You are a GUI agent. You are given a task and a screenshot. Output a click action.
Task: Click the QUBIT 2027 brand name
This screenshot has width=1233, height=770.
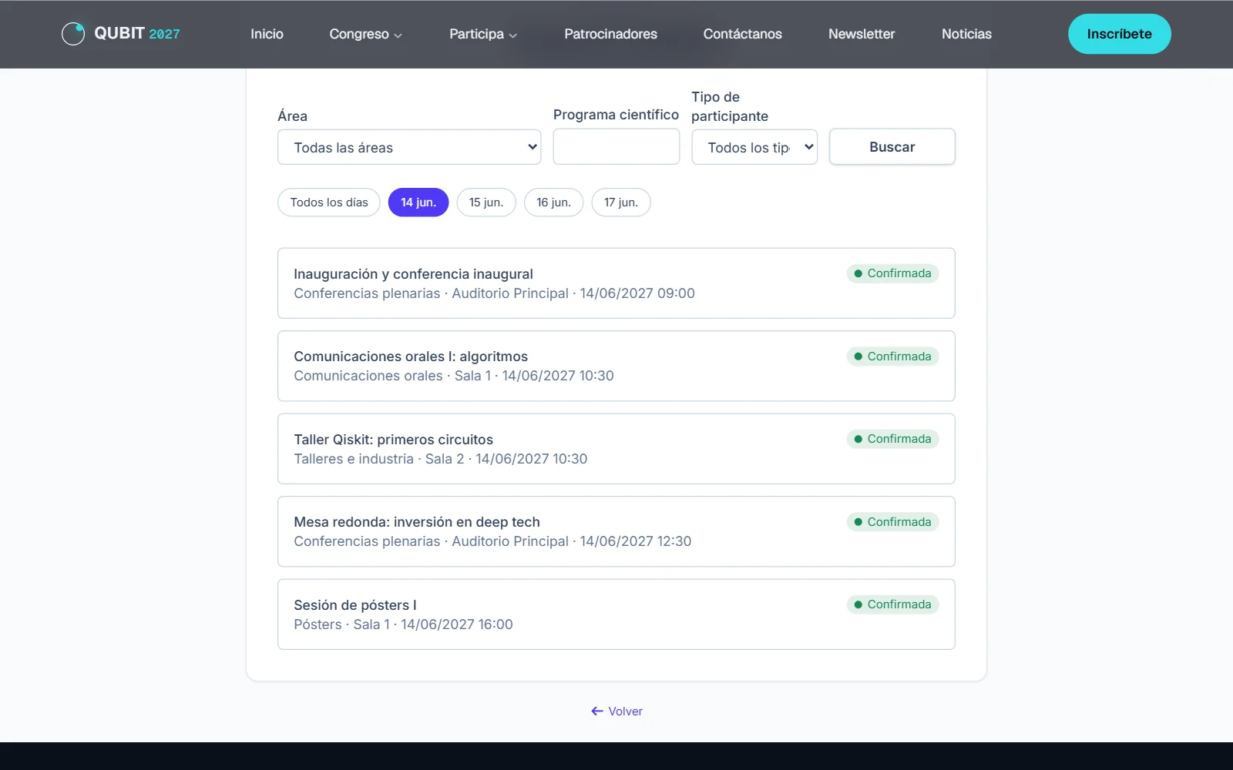point(137,33)
